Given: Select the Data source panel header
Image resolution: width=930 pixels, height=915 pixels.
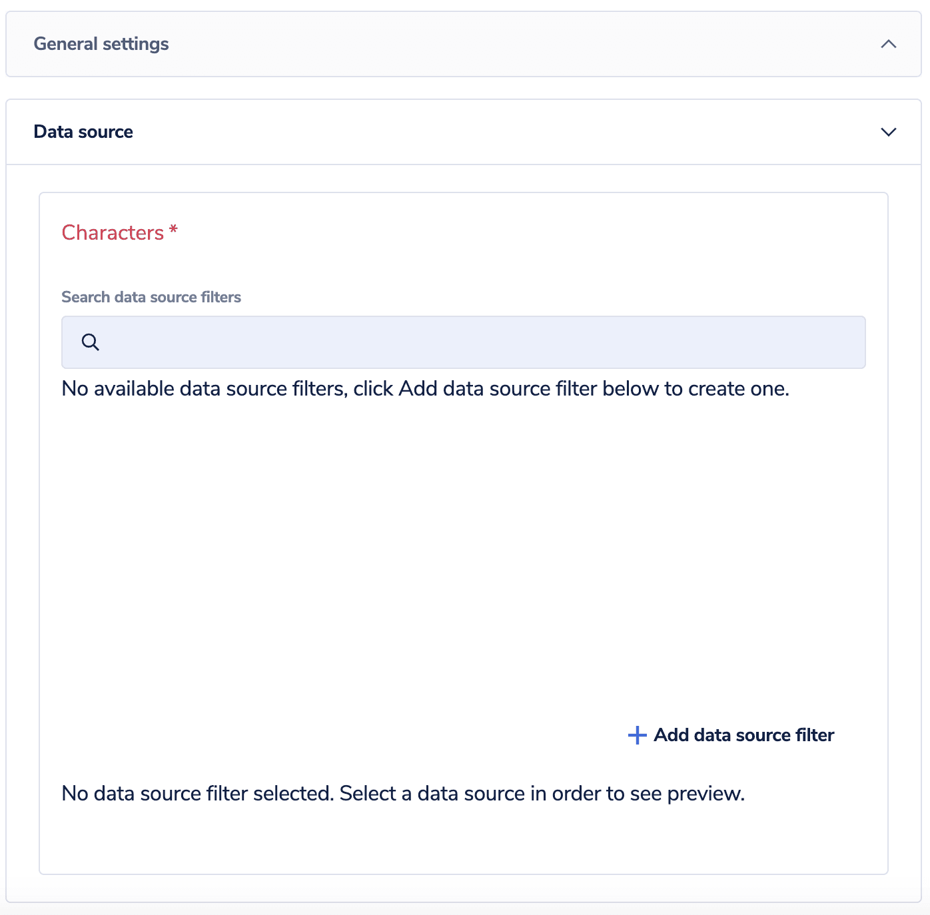Looking at the screenshot, I should 83,132.
